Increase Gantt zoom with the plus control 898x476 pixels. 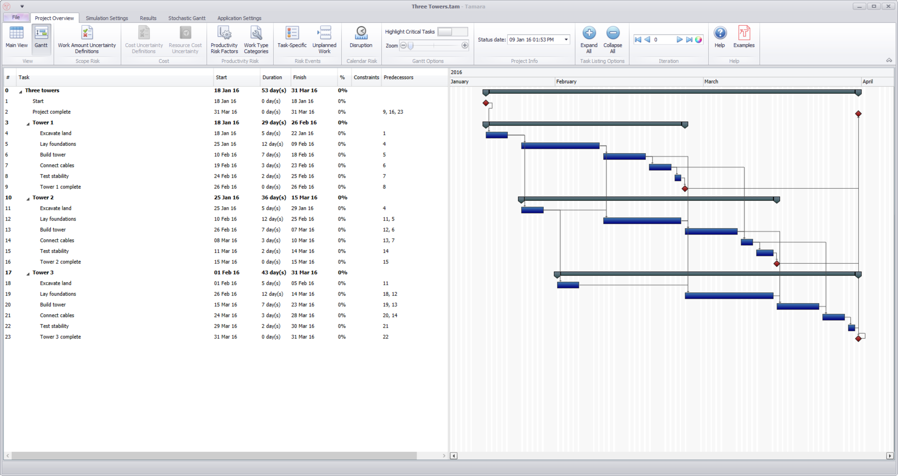[465, 45]
